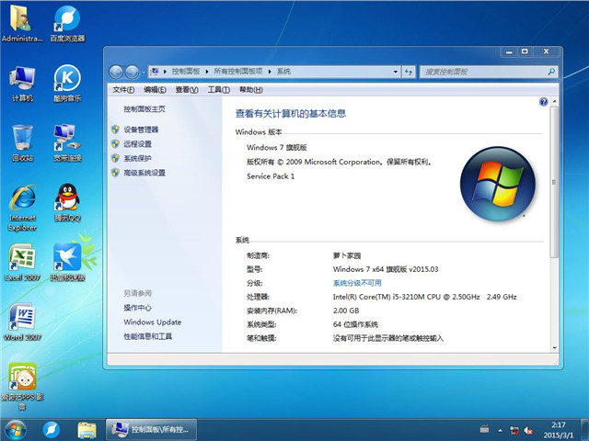Launch the iQiyi PPS video shortcut

[x=22, y=386]
